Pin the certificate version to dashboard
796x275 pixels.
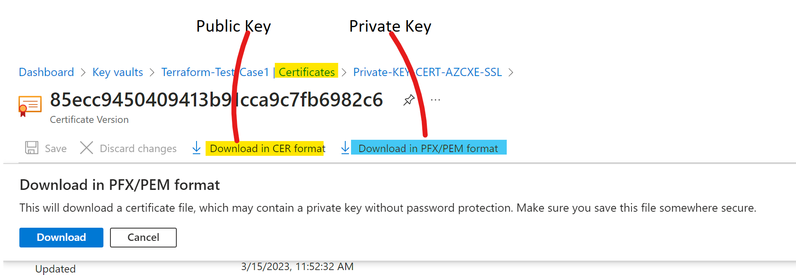[x=409, y=99]
